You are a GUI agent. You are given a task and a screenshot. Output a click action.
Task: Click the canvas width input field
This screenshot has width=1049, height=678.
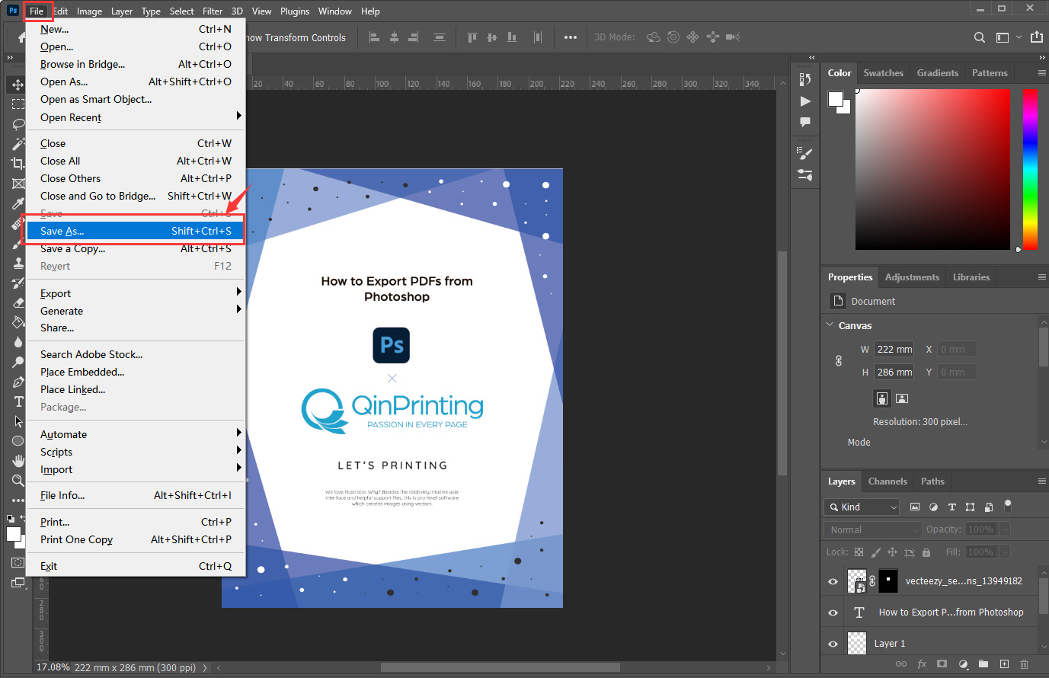pyautogui.click(x=894, y=350)
